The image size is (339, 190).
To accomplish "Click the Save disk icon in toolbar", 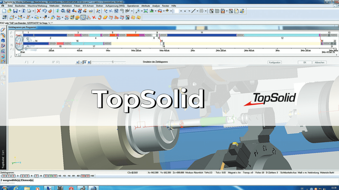I will pyautogui.click(x=15, y=11).
